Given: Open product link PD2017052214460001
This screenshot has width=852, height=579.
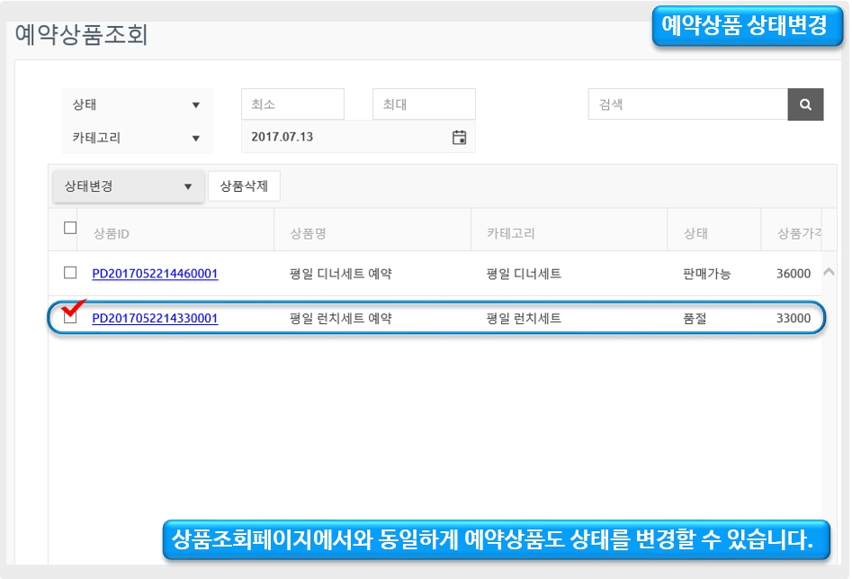Looking at the screenshot, I should point(155,274).
